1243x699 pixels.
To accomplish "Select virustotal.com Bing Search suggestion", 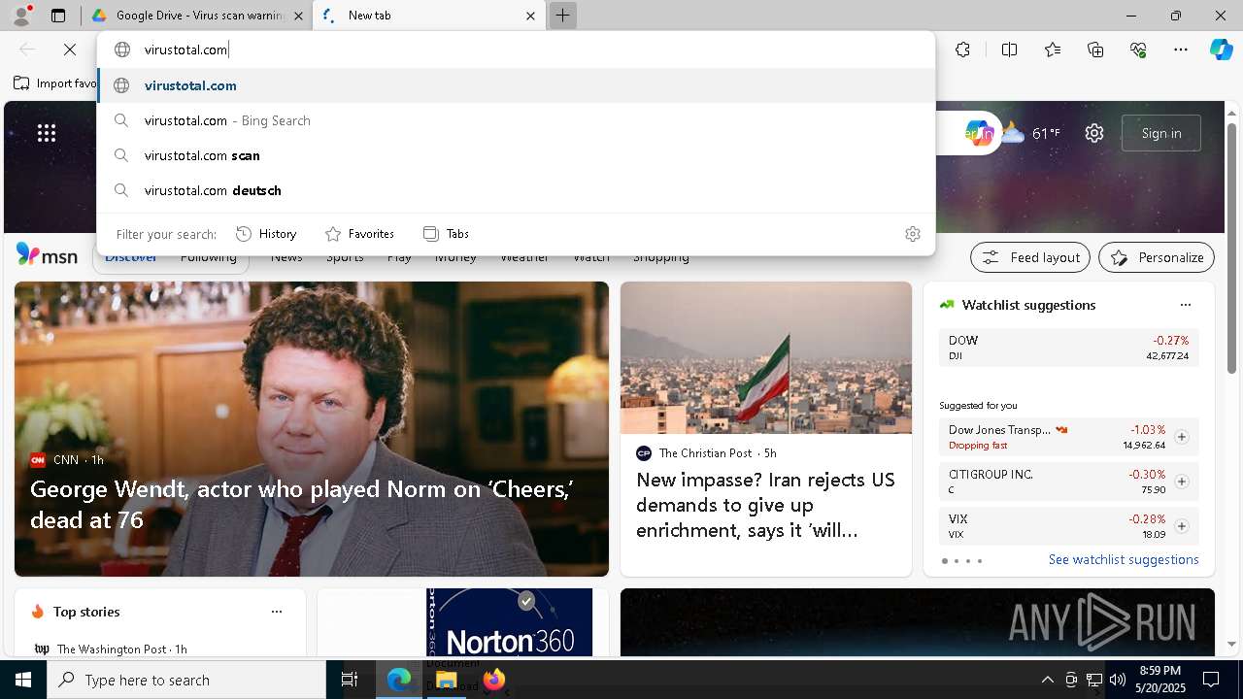I will click(516, 120).
